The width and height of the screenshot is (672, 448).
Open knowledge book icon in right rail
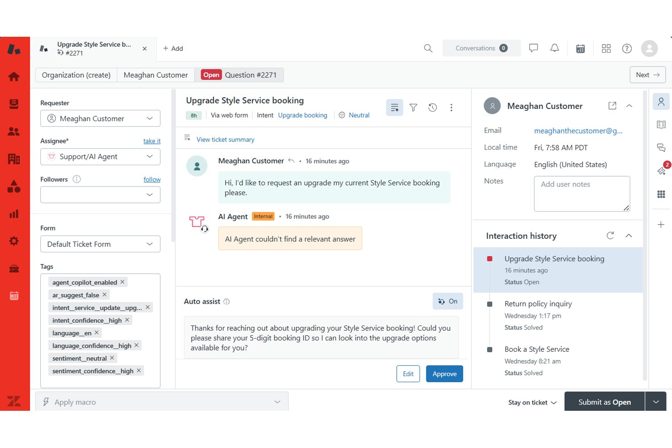(661, 124)
